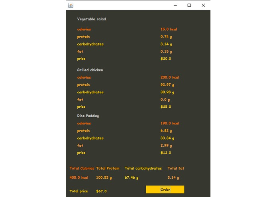
Task: Click the protein label under Rice Pudding
Action: (83, 131)
